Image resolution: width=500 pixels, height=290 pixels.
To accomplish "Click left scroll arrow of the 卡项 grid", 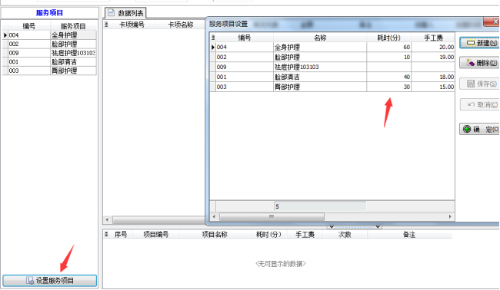I will [107, 219].
